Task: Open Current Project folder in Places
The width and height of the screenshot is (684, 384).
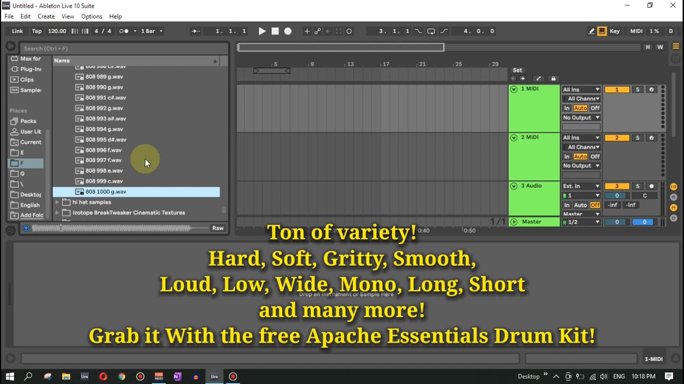Action: (26, 142)
